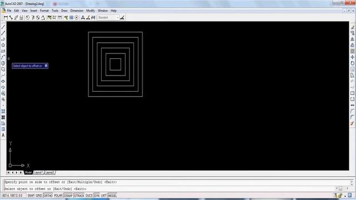Open the Format menu
This screenshot has width=356, height=200.
click(44, 11)
